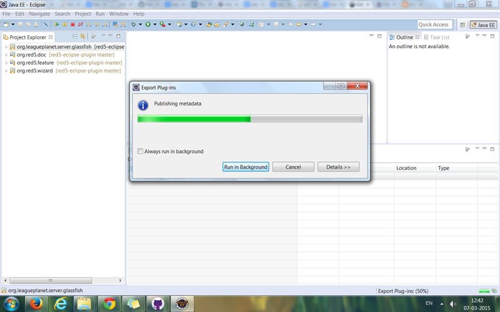Enable Always run in background checkbox
The image size is (500, 312).
(141, 151)
